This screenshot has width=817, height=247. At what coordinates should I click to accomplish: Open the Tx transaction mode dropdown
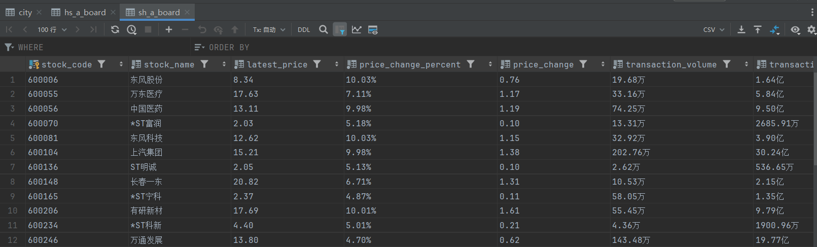[269, 29]
